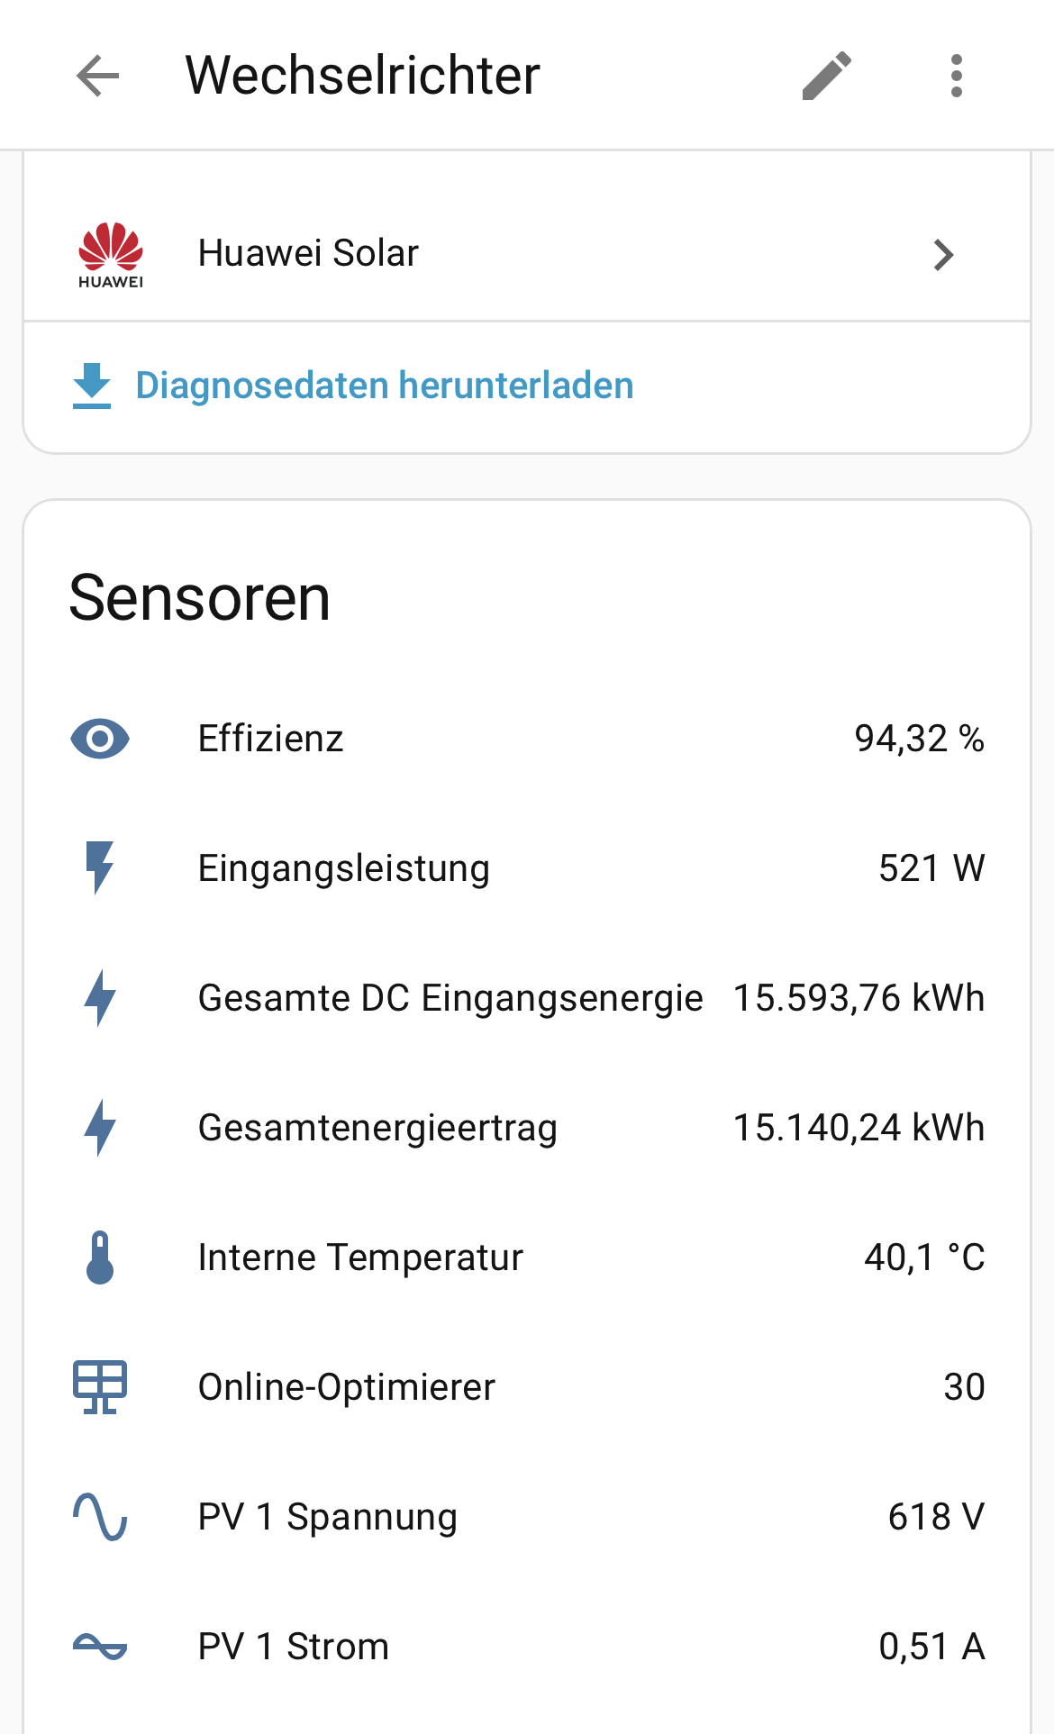Tap the download arrow icon
Image resolution: width=1054 pixels, height=1734 pixels.
click(92, 386)
